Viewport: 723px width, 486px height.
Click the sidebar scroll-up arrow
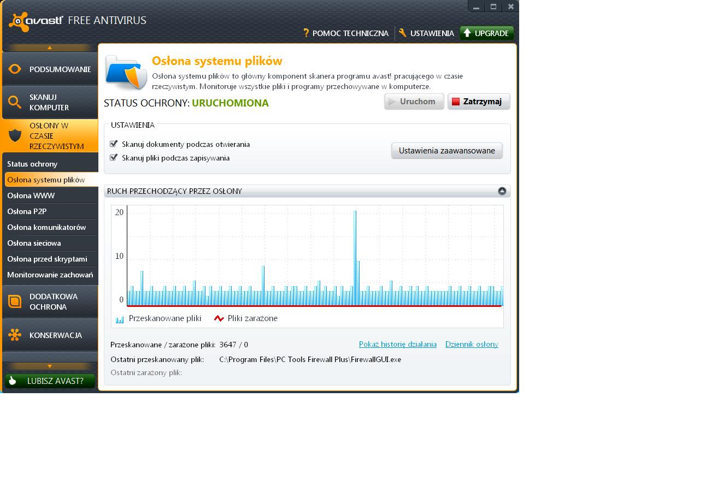point(50,48)
